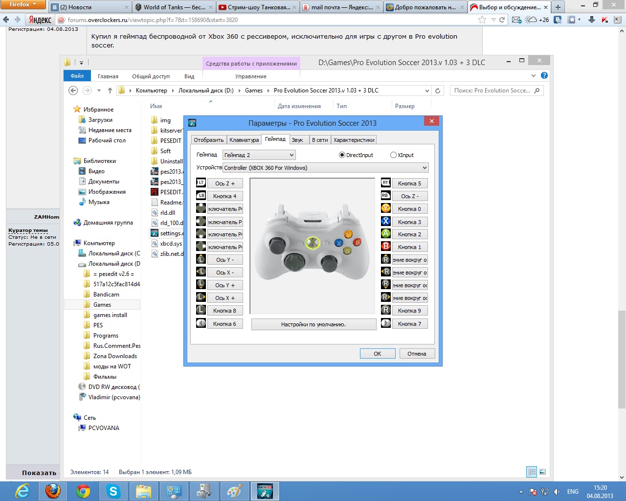
Task: Open the Геймпад 2 dropdown
Action: pyautogui.click(x=259, y=155)
